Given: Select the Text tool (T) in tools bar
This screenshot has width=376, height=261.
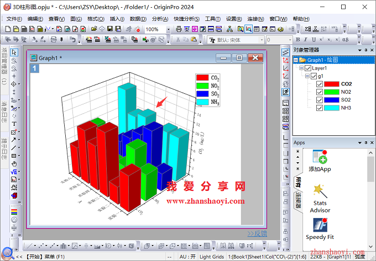Looking at the screenshot, I should (x=14, y=124).
